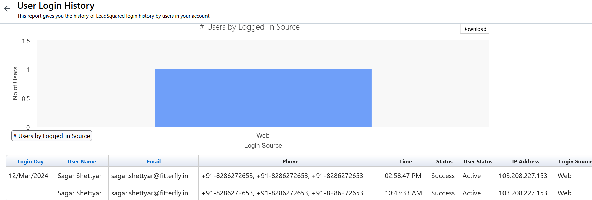Sort table by User Name column

coord(82,162)
